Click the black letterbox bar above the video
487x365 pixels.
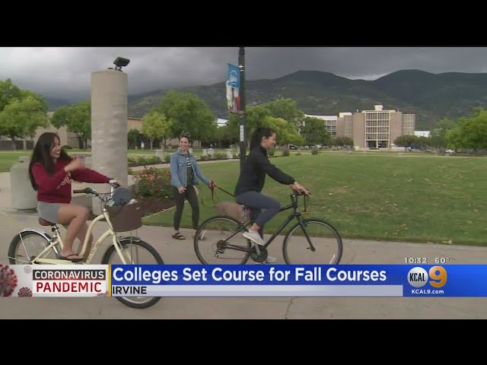coord(243,24)
